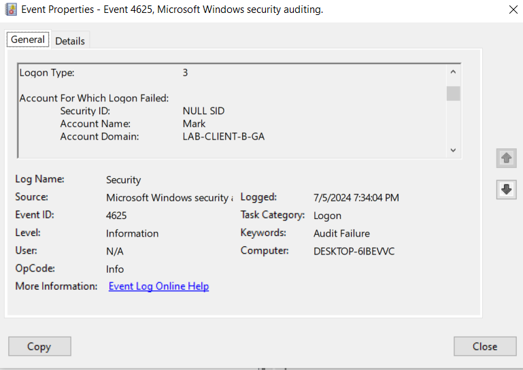The height and width of the screenshot is (370, 523).
Task: Click the Source value Microsoft Windows security
Action: [x=169, y=198]
